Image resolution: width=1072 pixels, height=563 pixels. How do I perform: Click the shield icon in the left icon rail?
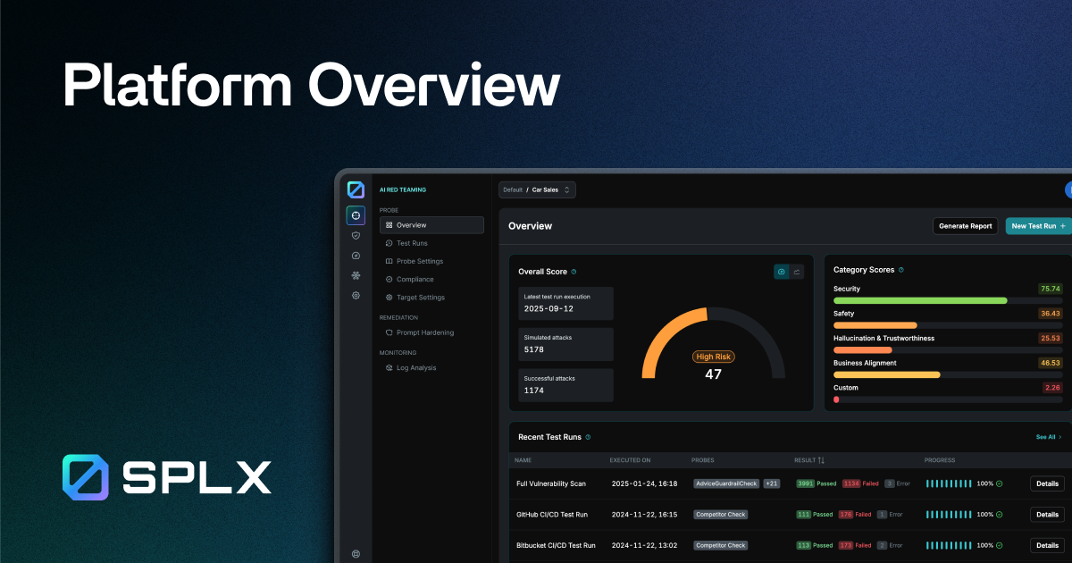355,235
